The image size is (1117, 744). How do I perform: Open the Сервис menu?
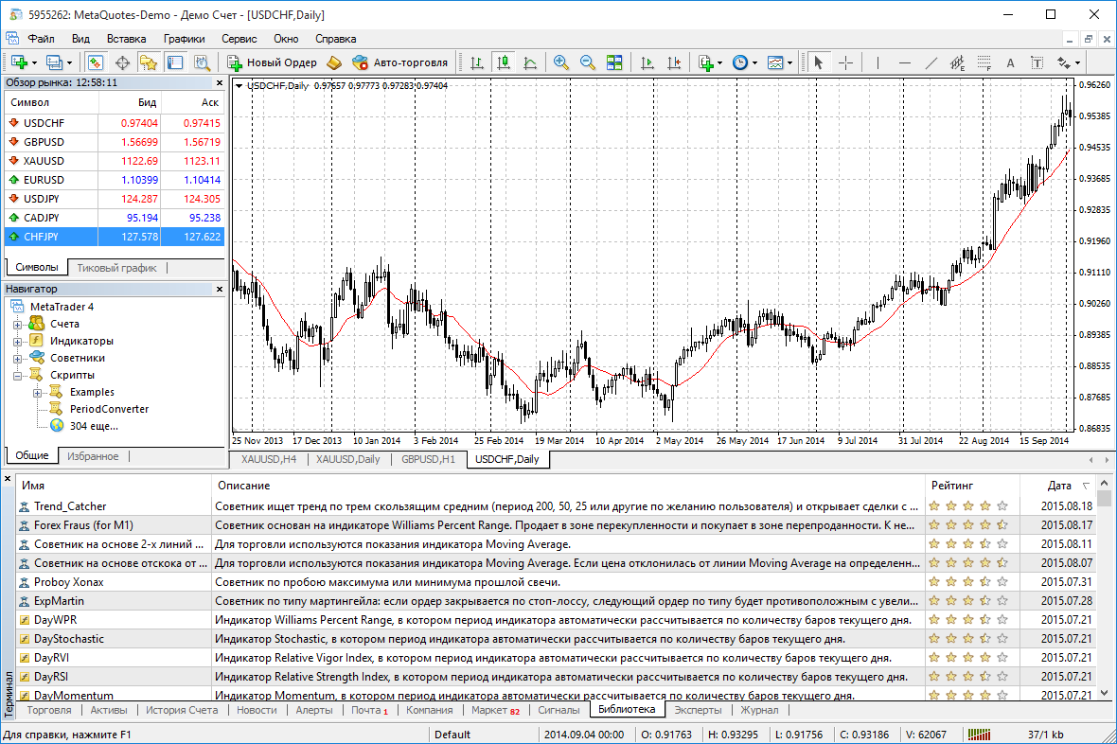point(239,39)
